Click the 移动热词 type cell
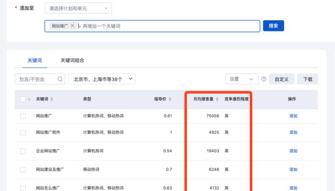Screen dimensions: 335x191 click(x=91, y=170)
